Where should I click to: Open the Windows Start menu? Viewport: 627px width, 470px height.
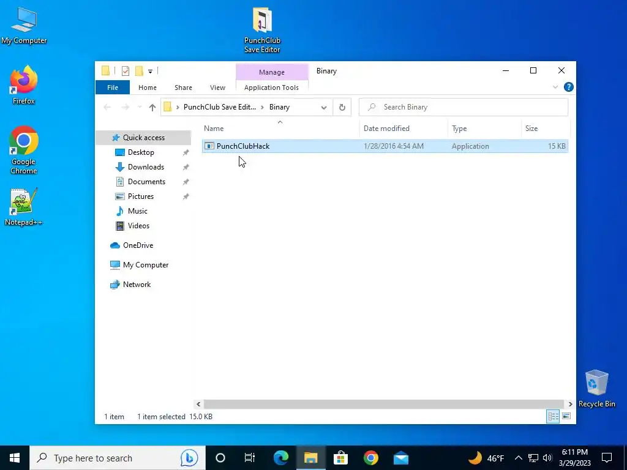[15, 458]
